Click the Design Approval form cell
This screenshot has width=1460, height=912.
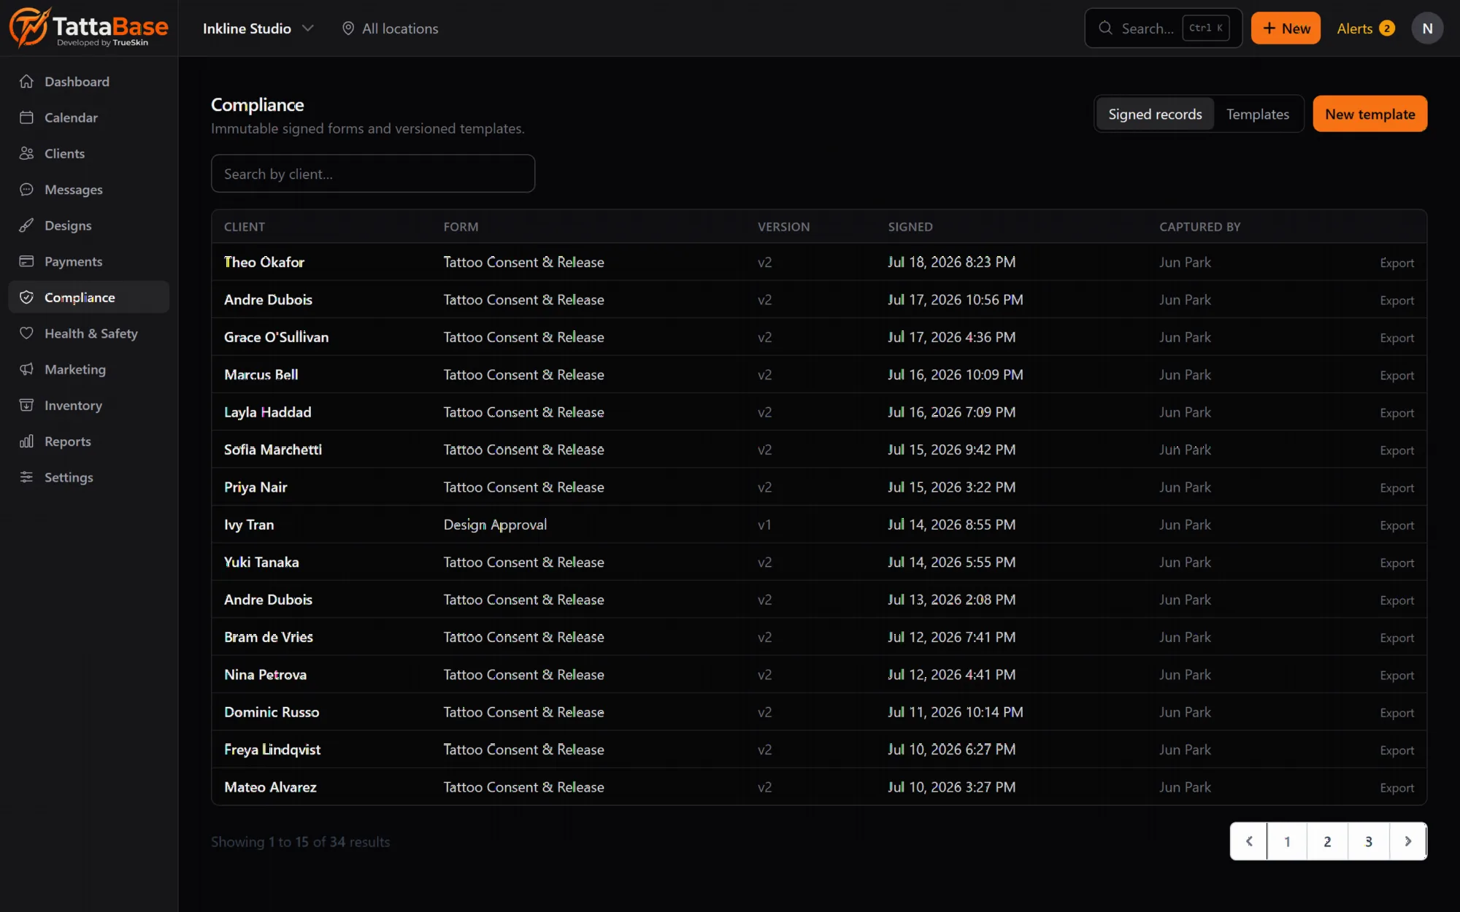click(495, 525)
